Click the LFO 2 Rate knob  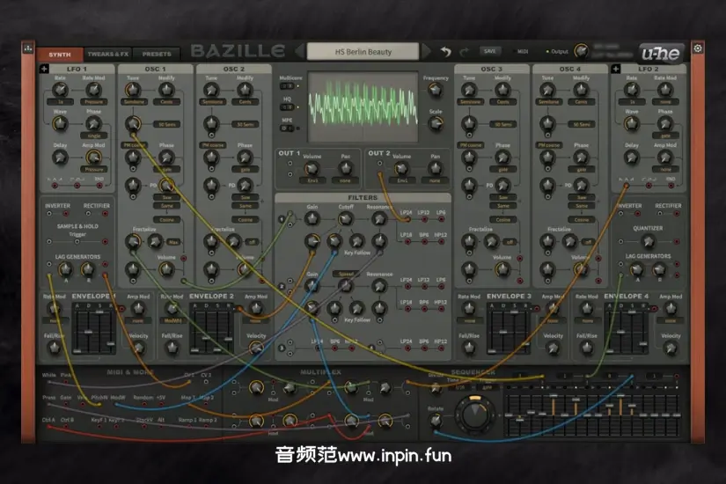click(x=632, y=90)
